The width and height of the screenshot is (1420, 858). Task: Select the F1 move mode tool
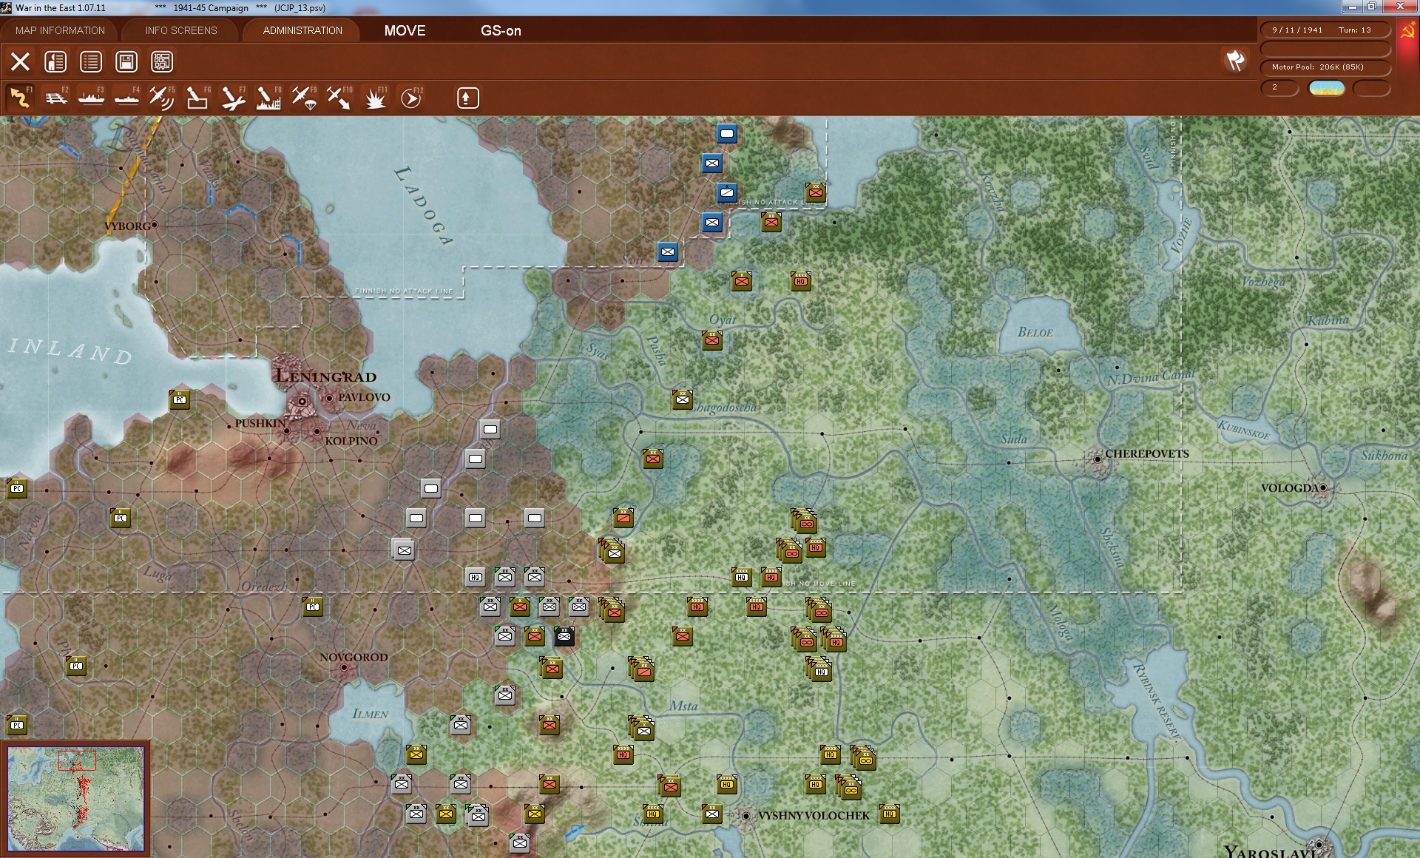[x=20, y=98]
